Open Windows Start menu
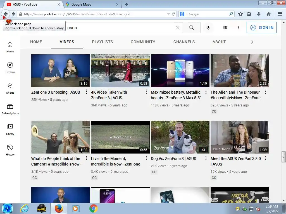 tap(7, 208)
